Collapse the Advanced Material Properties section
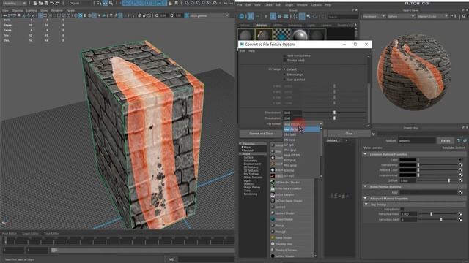Viewport: 469px width, 263px height. coord(365,198)
